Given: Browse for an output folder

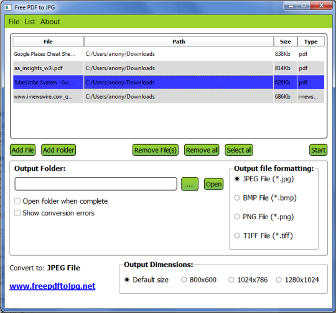Looking at the screenshot, I should click(189, 184).
